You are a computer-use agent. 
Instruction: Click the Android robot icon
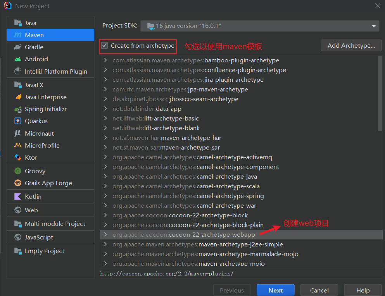click(x=18, y=59)
